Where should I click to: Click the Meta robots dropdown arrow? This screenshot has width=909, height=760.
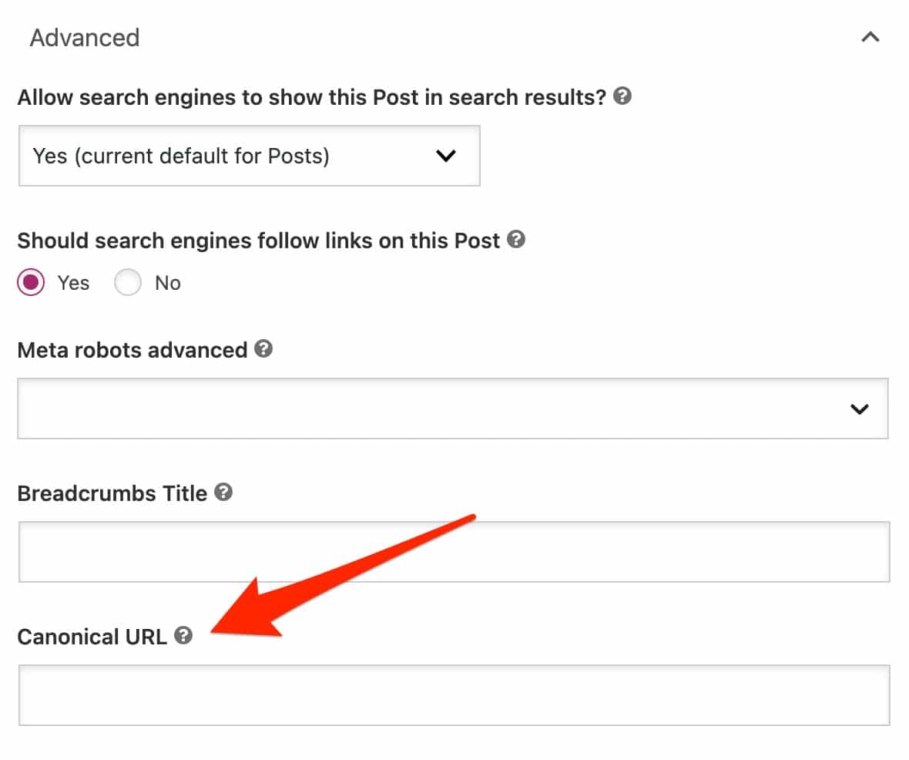(859, 409)
